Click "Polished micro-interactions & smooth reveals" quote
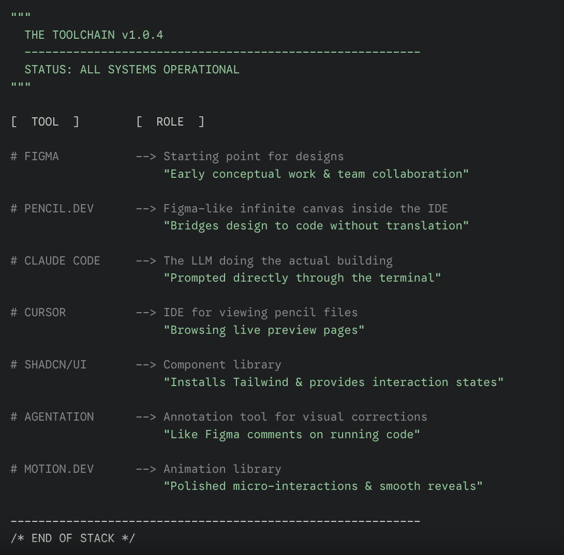 pos(323,486)
